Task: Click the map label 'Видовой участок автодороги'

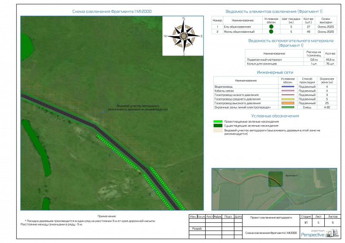Action: 138,106
